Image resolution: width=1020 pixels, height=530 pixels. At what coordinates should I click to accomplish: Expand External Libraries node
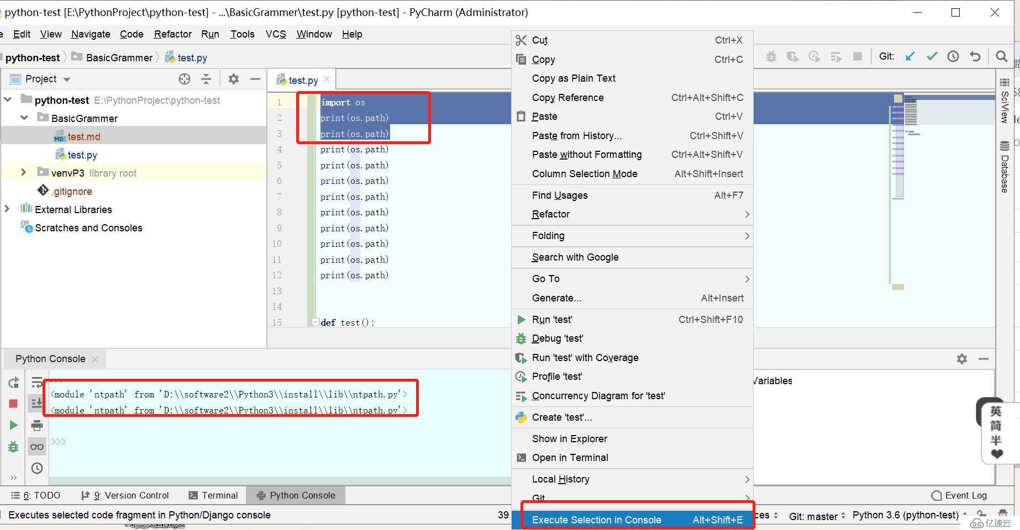(x=7, y=209)
